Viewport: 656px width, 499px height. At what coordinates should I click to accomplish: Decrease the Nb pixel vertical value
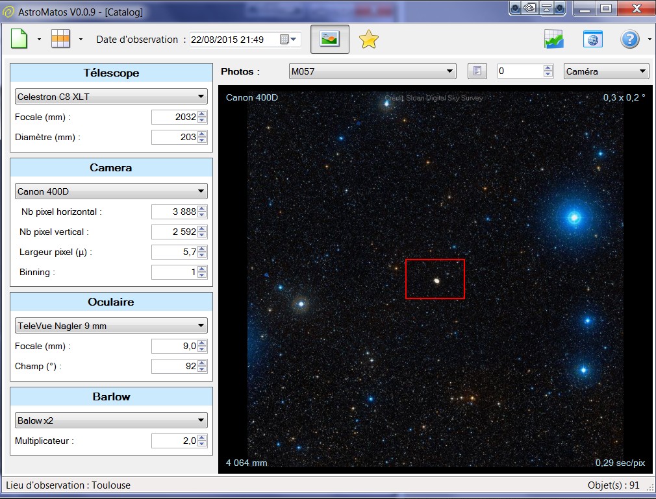pyautogui.click(x=202, y=236)
